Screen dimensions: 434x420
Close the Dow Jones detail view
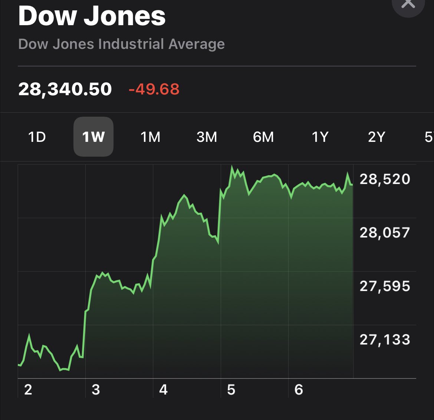coord(408,4)
